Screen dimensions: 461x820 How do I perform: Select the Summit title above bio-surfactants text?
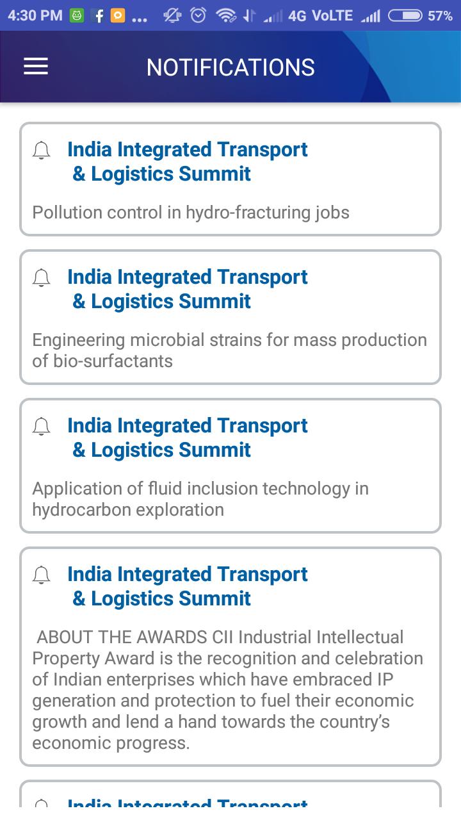click(x=187, y=289)
